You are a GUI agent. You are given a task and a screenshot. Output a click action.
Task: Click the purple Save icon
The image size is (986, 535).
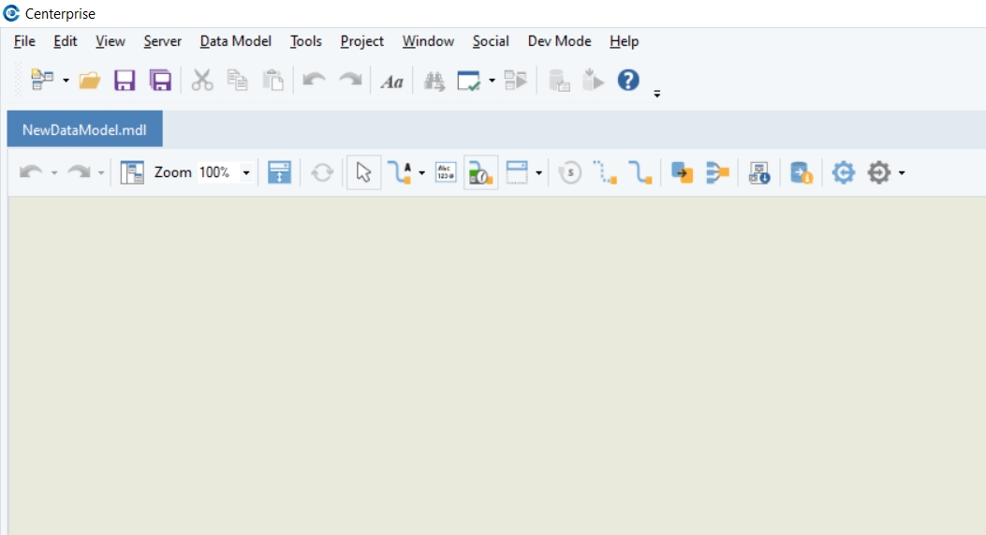(125, 81)
